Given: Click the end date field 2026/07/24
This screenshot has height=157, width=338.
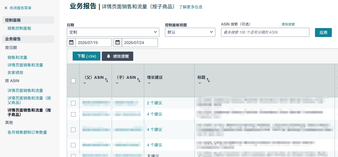Looking at the screenshot, I should tap(140, 43).
